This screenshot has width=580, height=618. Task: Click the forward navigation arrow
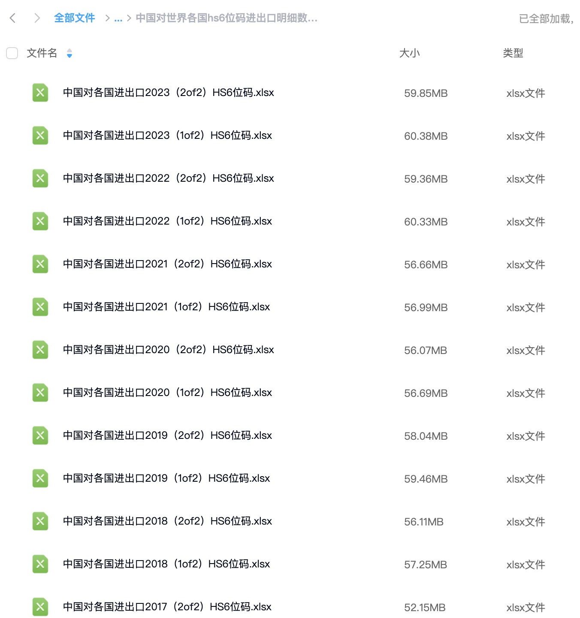tap(37, 18)
